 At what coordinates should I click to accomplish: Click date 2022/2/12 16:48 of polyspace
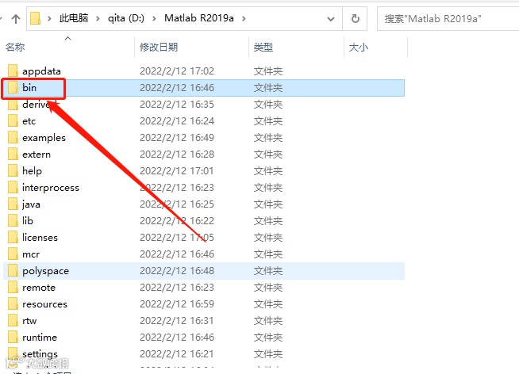click(177, 270)
